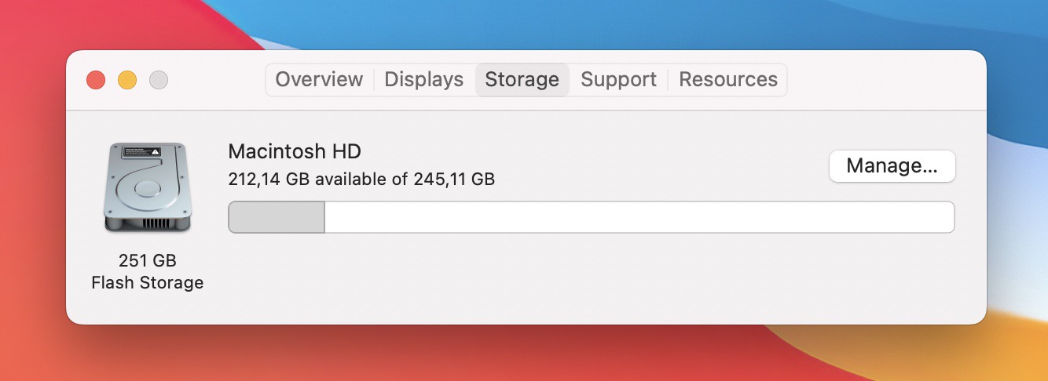Click the Macintosh HD drive icon
This screenshot has width=1048, height=381.
tap(148, 187)
